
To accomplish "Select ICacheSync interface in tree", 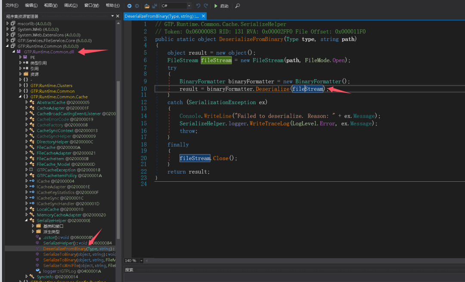I will coord(60,198).
